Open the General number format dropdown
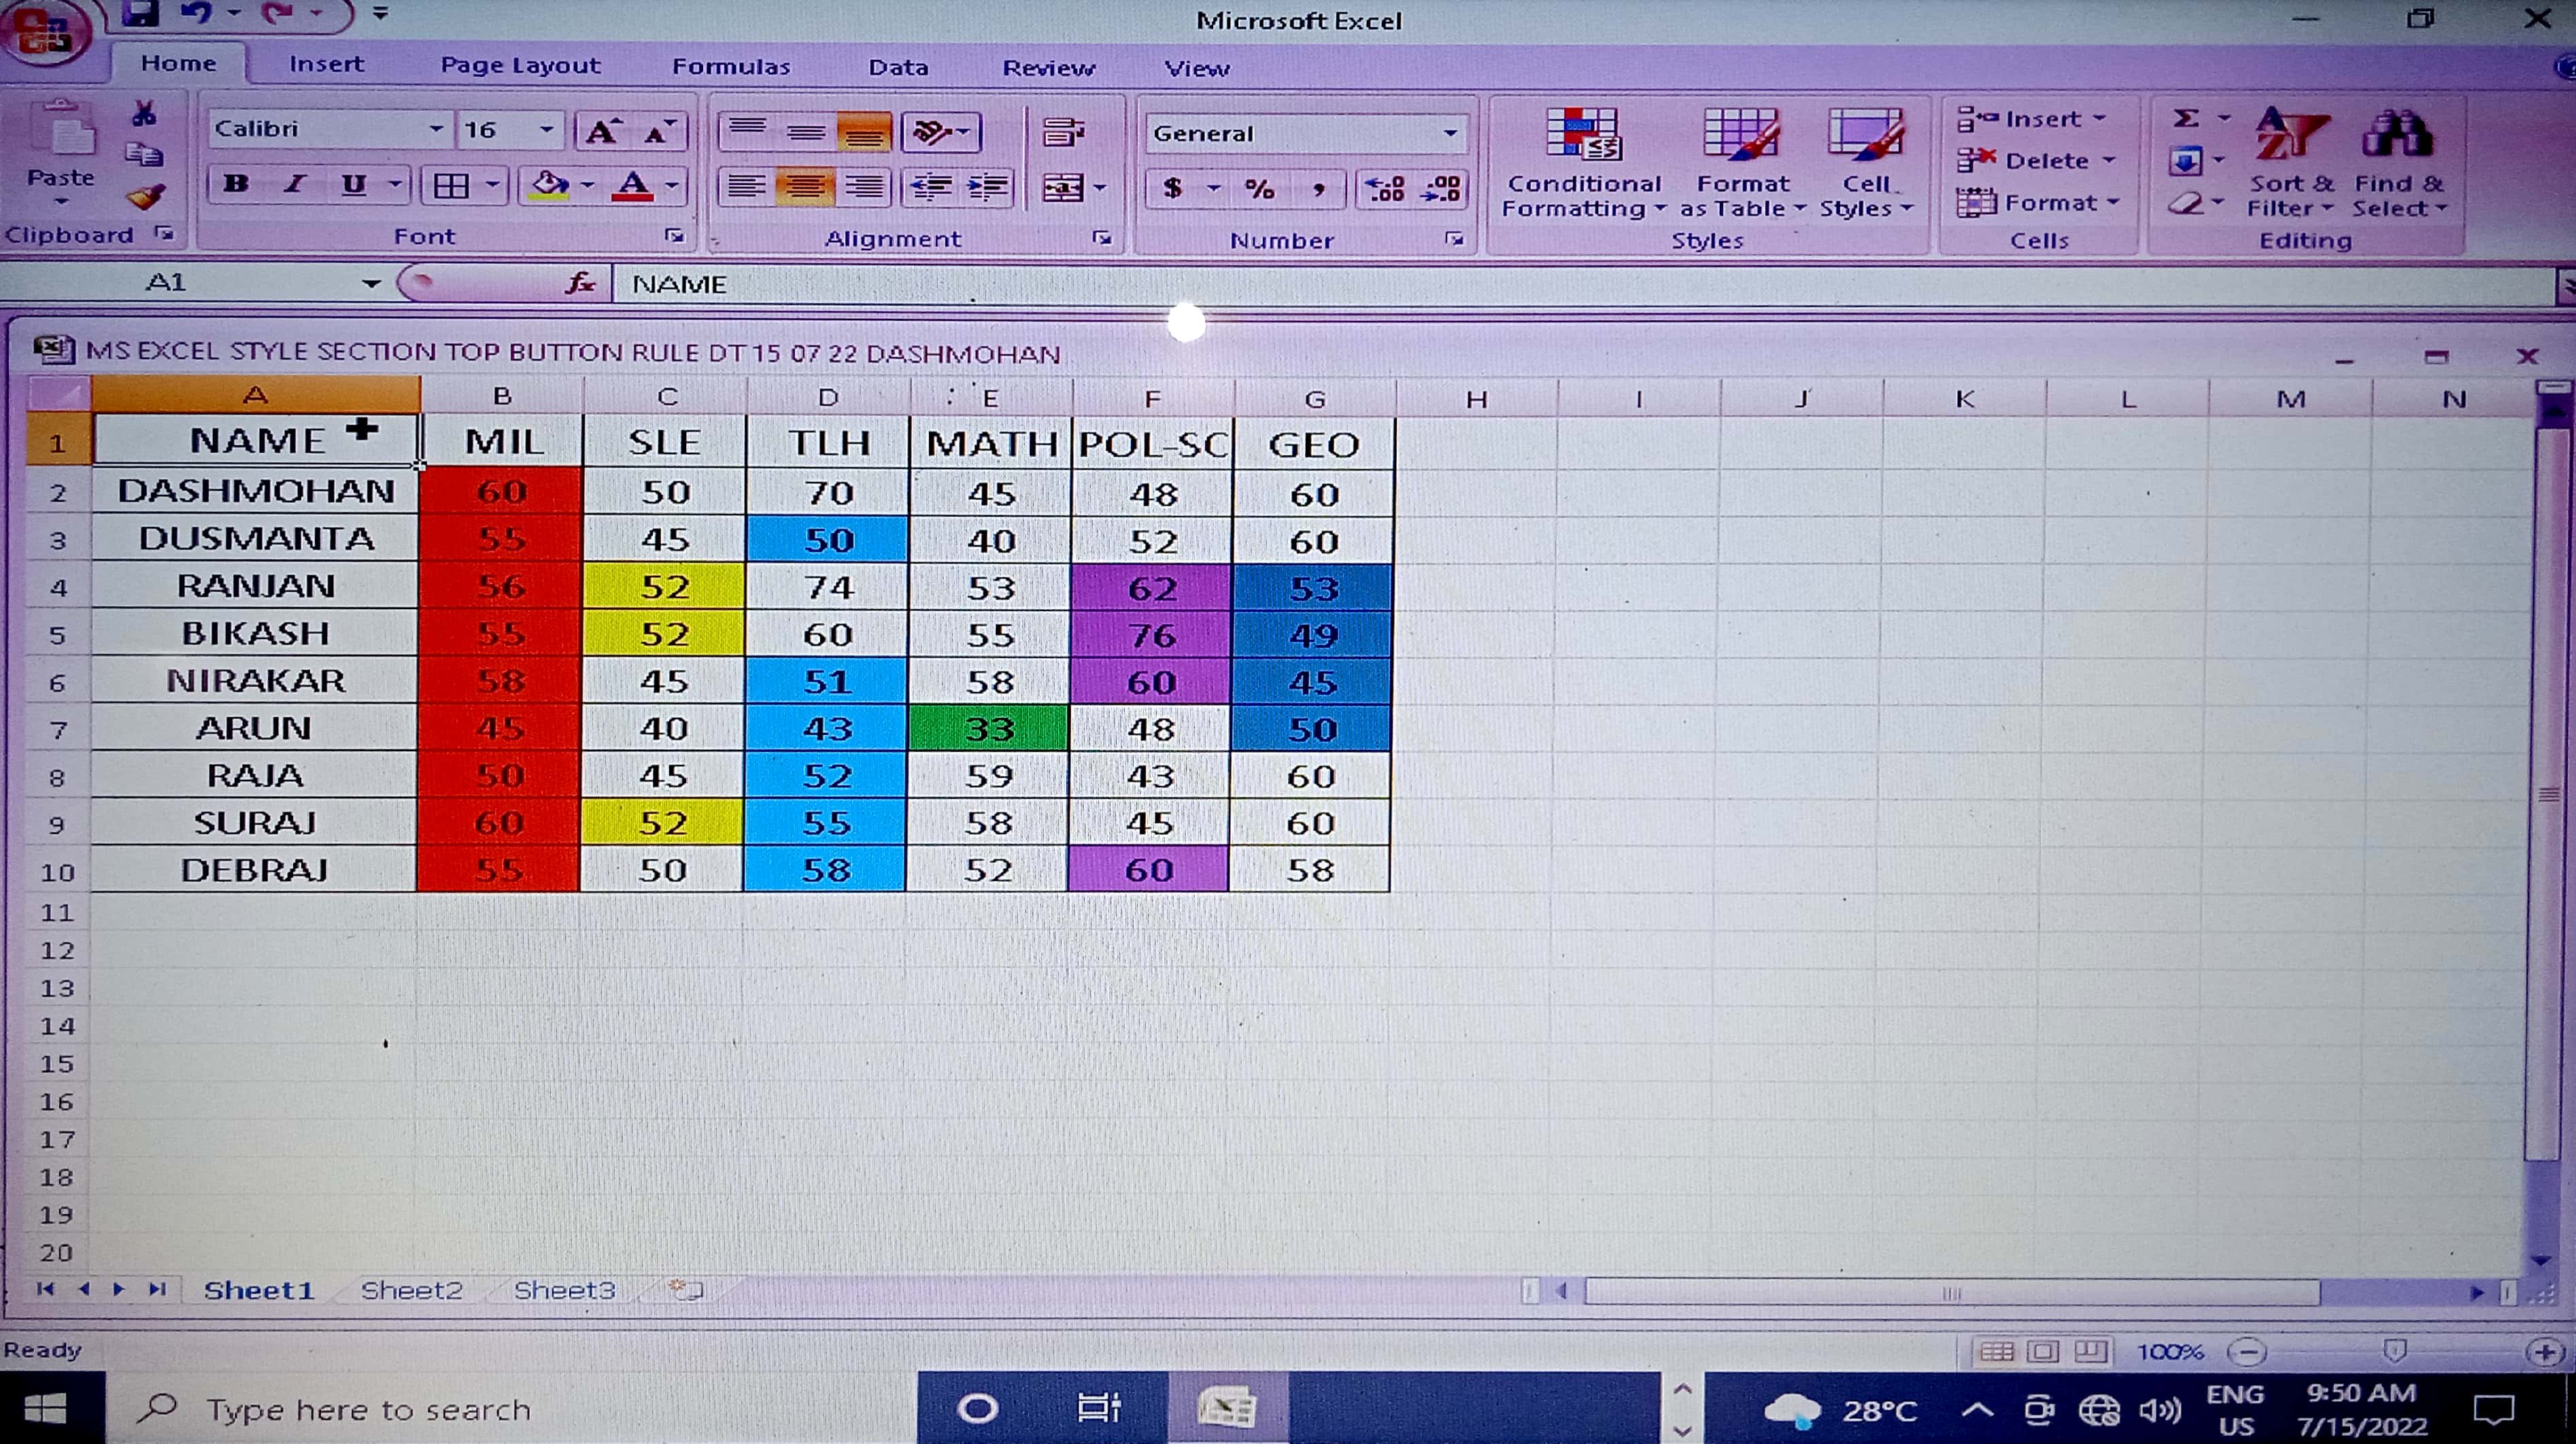The height and width of the screenshot is (1444, 2576). (x=1450, y=134)
